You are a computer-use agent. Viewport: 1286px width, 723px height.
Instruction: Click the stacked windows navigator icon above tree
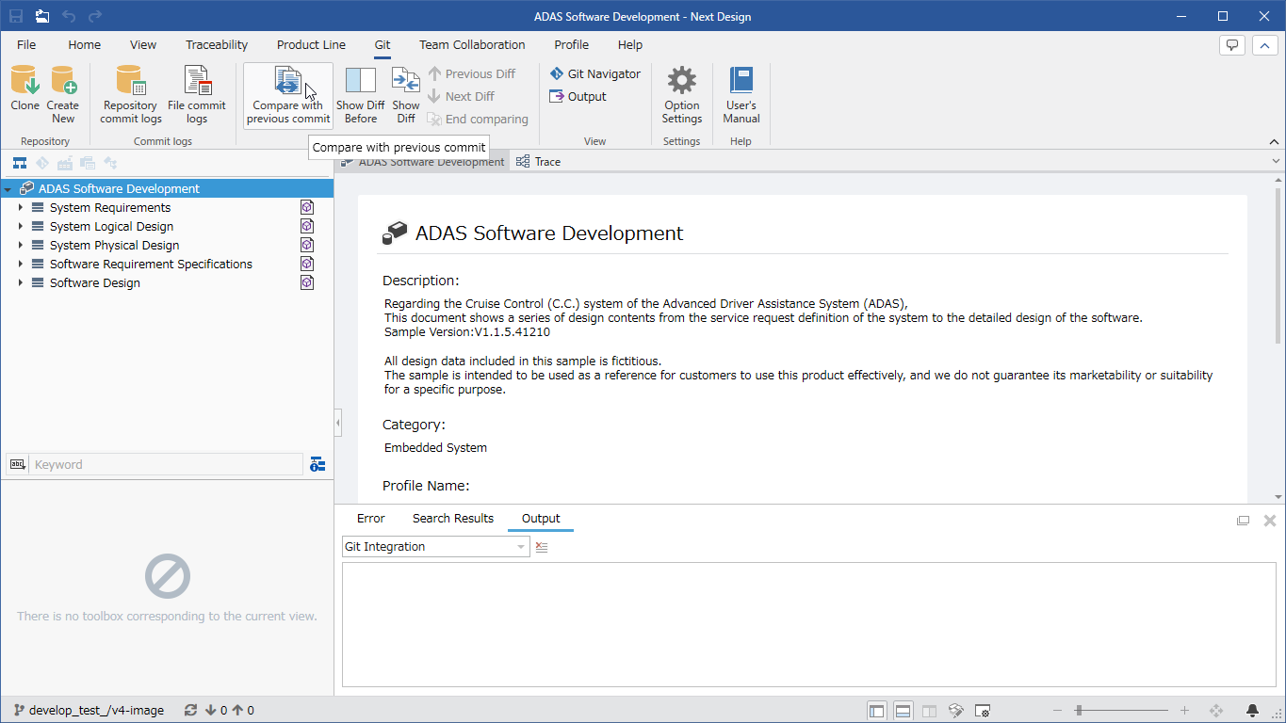click(x=88, y=163)
